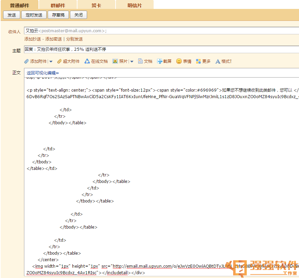Click the photo picture icon

point(115,61)
